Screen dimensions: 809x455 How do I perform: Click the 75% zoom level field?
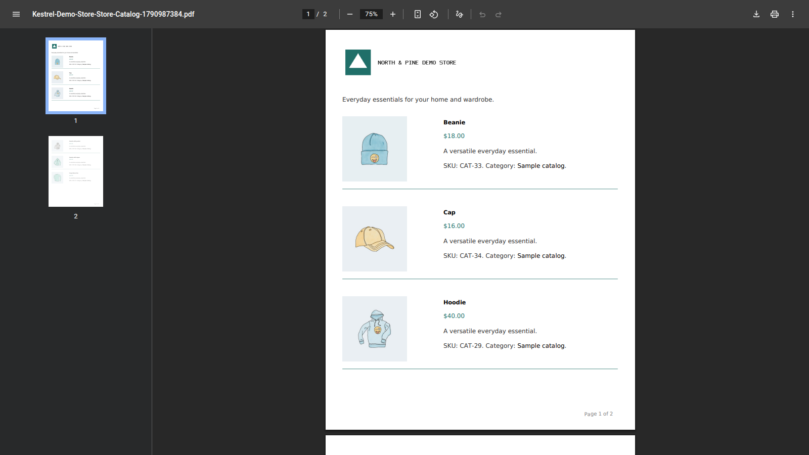pyautogui.click(x=371, y=14)
